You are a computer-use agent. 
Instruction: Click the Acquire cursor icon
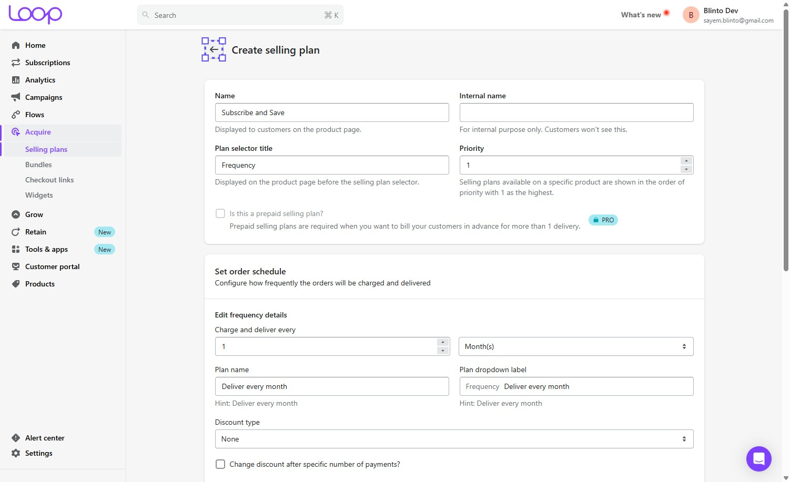[16, 132]
